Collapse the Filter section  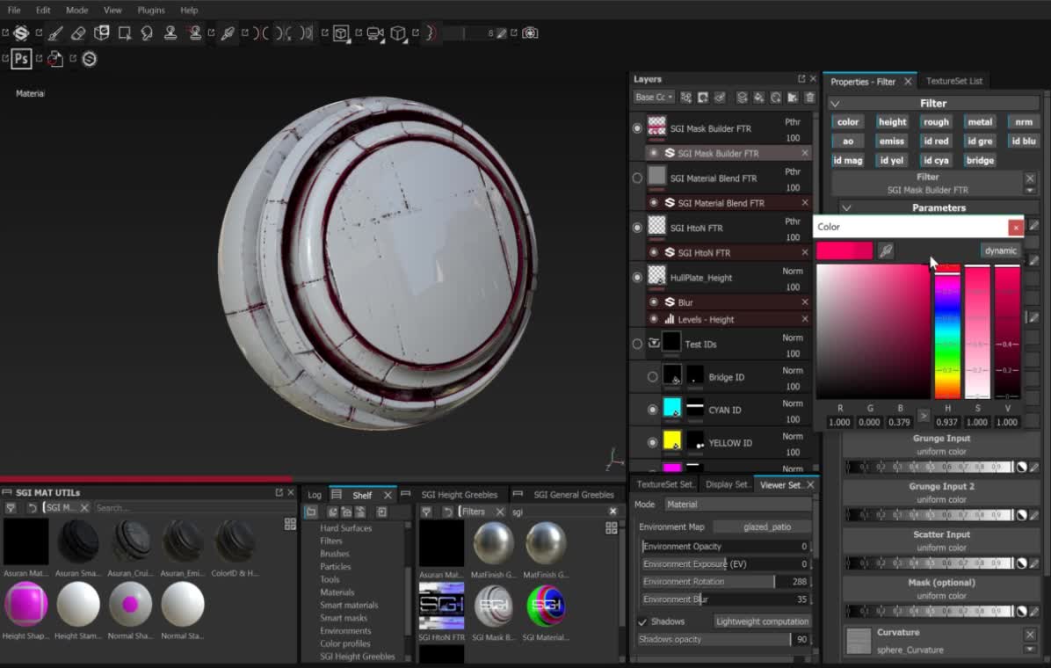pos(835,104)
